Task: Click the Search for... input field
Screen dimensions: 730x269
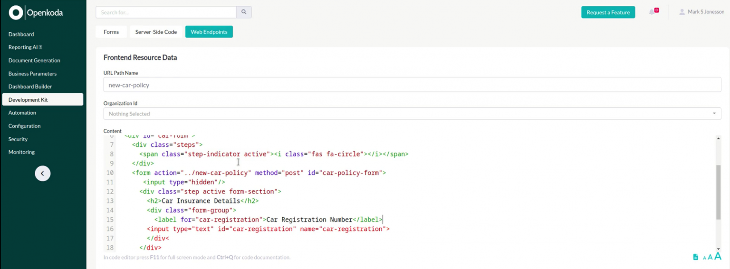Action: point(166,12)
